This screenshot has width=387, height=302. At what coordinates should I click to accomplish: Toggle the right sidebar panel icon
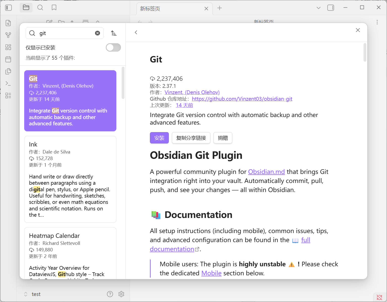pos(331,8)
